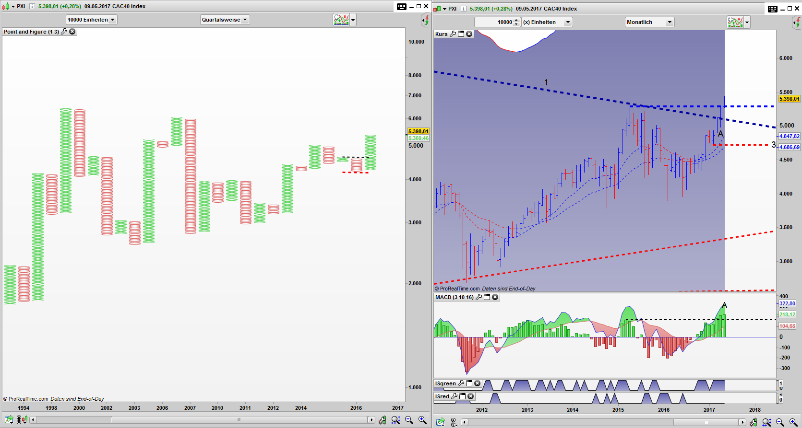
Task: Expand the 10000 Einheiten dropdown
Action: [91, 20]
